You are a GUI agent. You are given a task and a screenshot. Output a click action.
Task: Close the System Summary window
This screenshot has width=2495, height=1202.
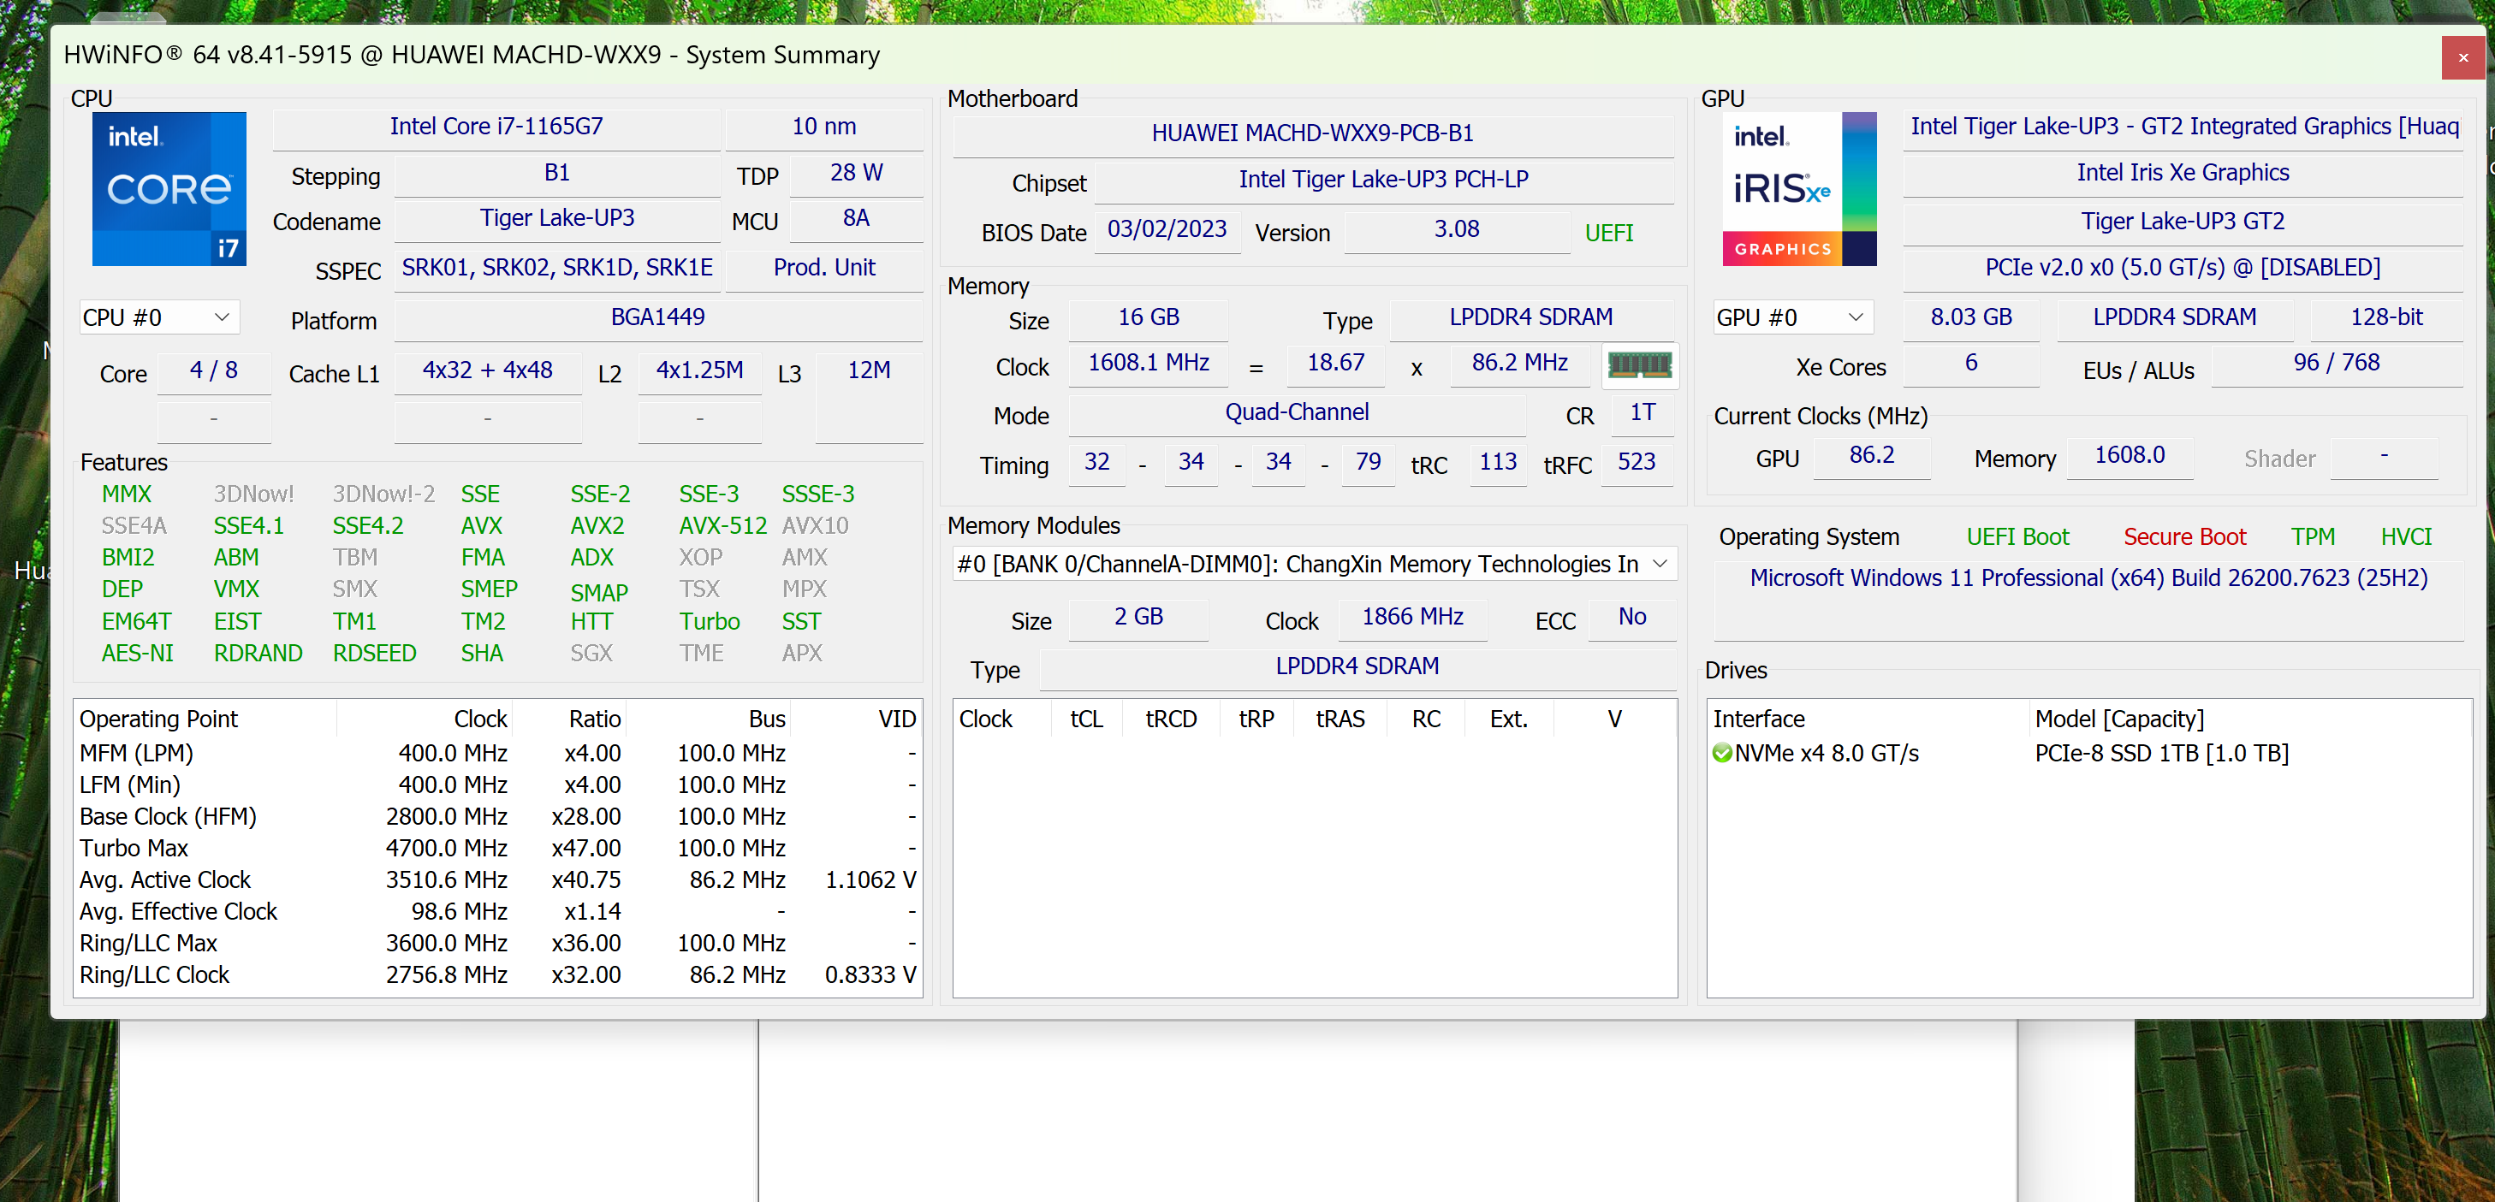[x=2463, y=57]
